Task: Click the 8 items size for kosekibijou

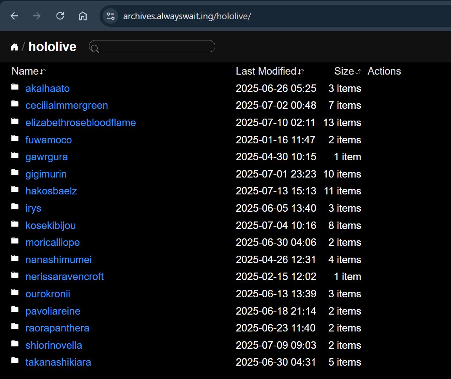Action: [345, 225]
